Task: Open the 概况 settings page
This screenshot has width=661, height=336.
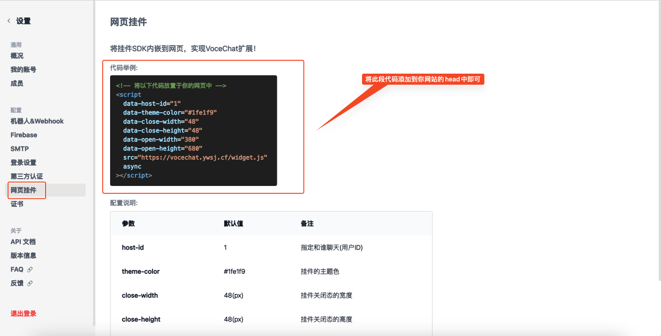Action: 17,56
